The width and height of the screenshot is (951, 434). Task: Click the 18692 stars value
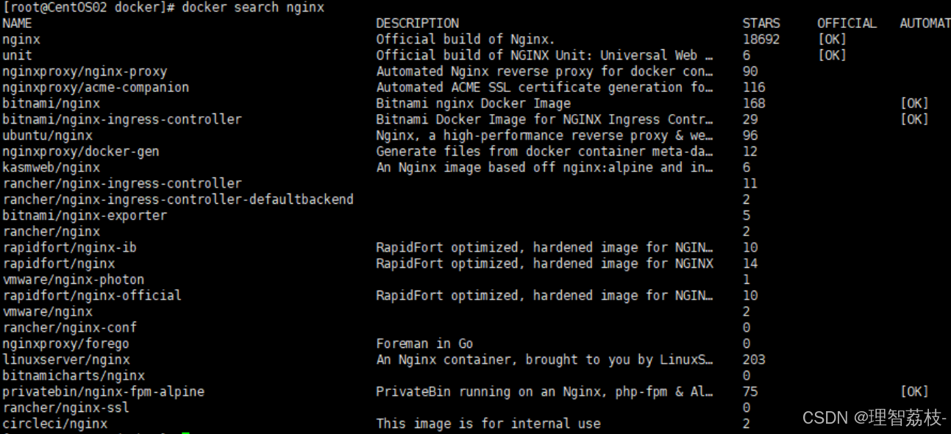tap(761, 39)
